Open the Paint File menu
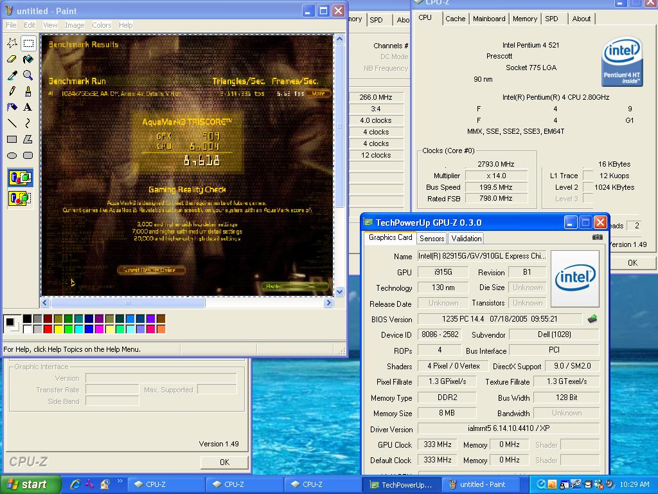658x494 pixels. (11, 25)
